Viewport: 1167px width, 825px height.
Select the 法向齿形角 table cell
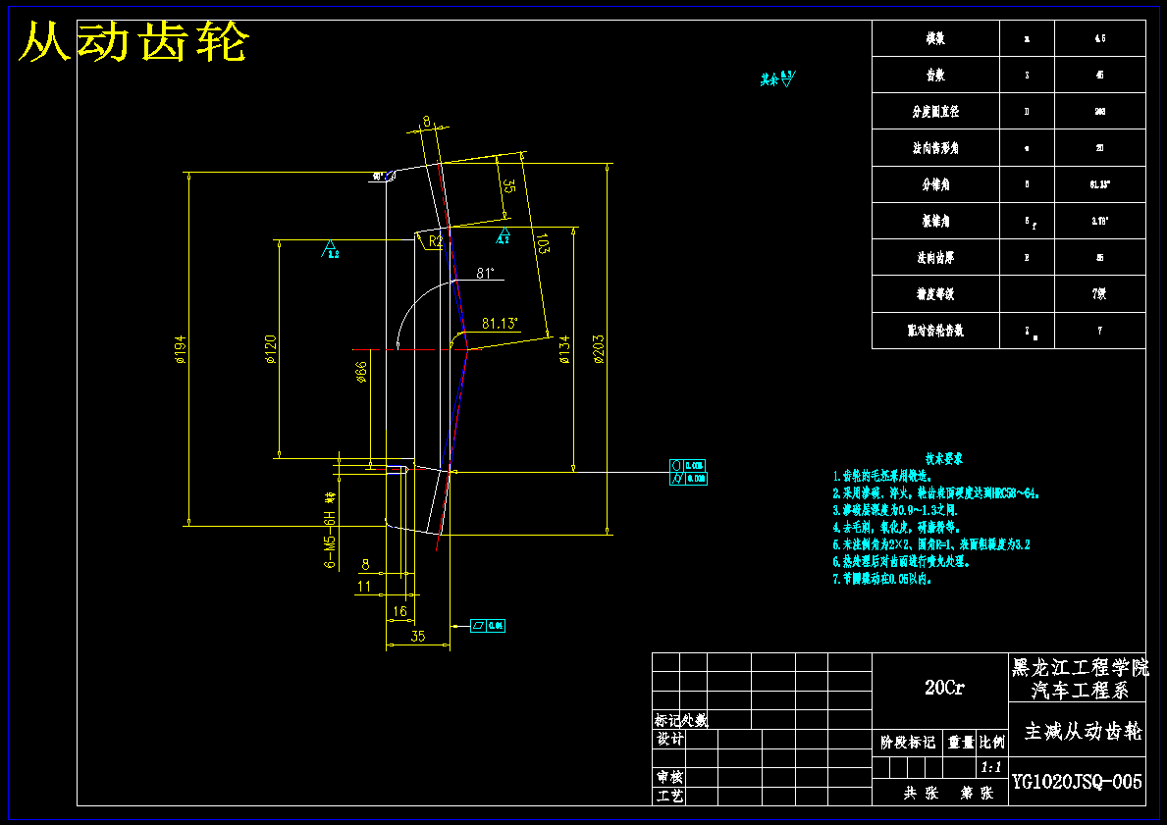935,147
